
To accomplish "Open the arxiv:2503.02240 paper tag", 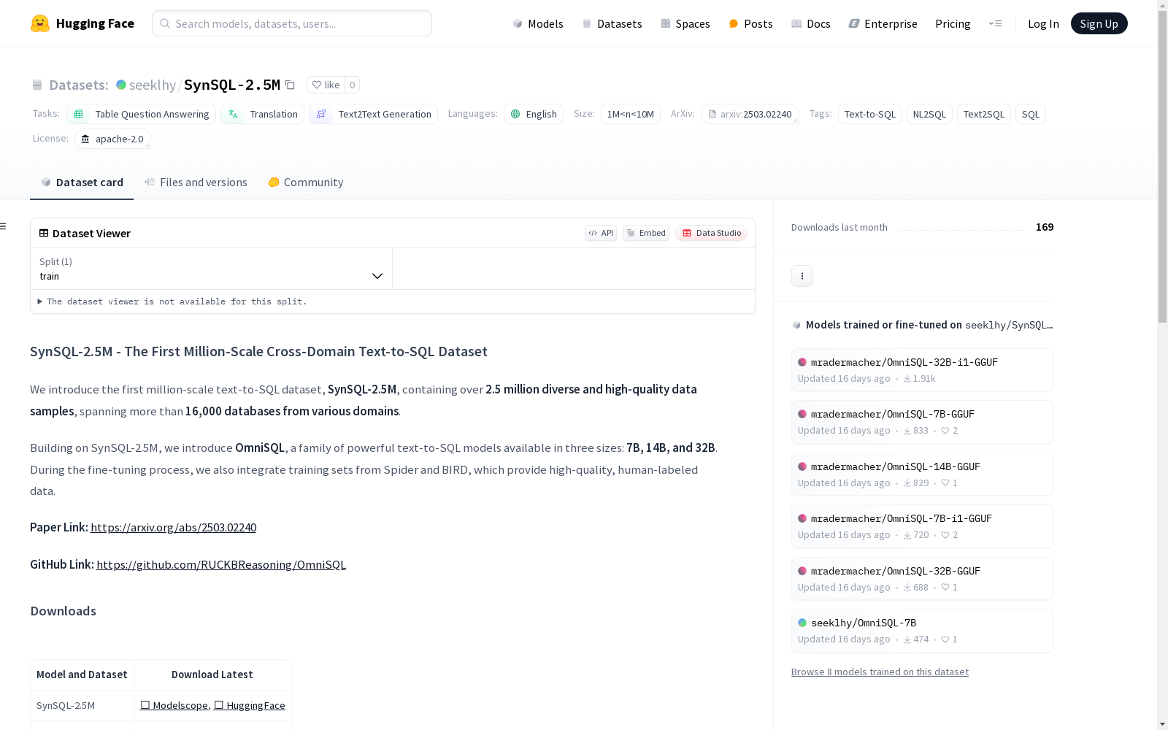I will point(750,114).
